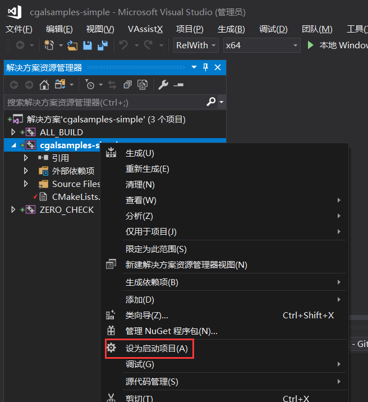Choose 管理 NuGet 程序包(N)...
The height and width of the screenshot is (402, 368).
point(224,331)
